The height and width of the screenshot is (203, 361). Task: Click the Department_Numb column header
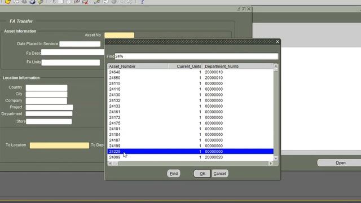click(x=238, y=67)
